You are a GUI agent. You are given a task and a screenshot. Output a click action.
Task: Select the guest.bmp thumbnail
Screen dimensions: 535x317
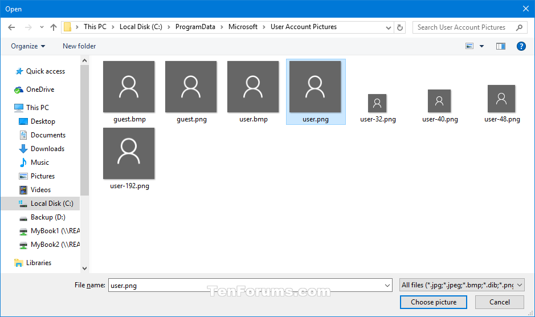pos(129,91)
